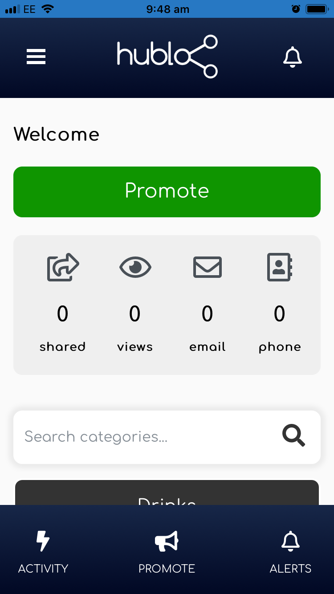Tap the notification bell in header
This screenshot has width=334, height=594.
293,57
